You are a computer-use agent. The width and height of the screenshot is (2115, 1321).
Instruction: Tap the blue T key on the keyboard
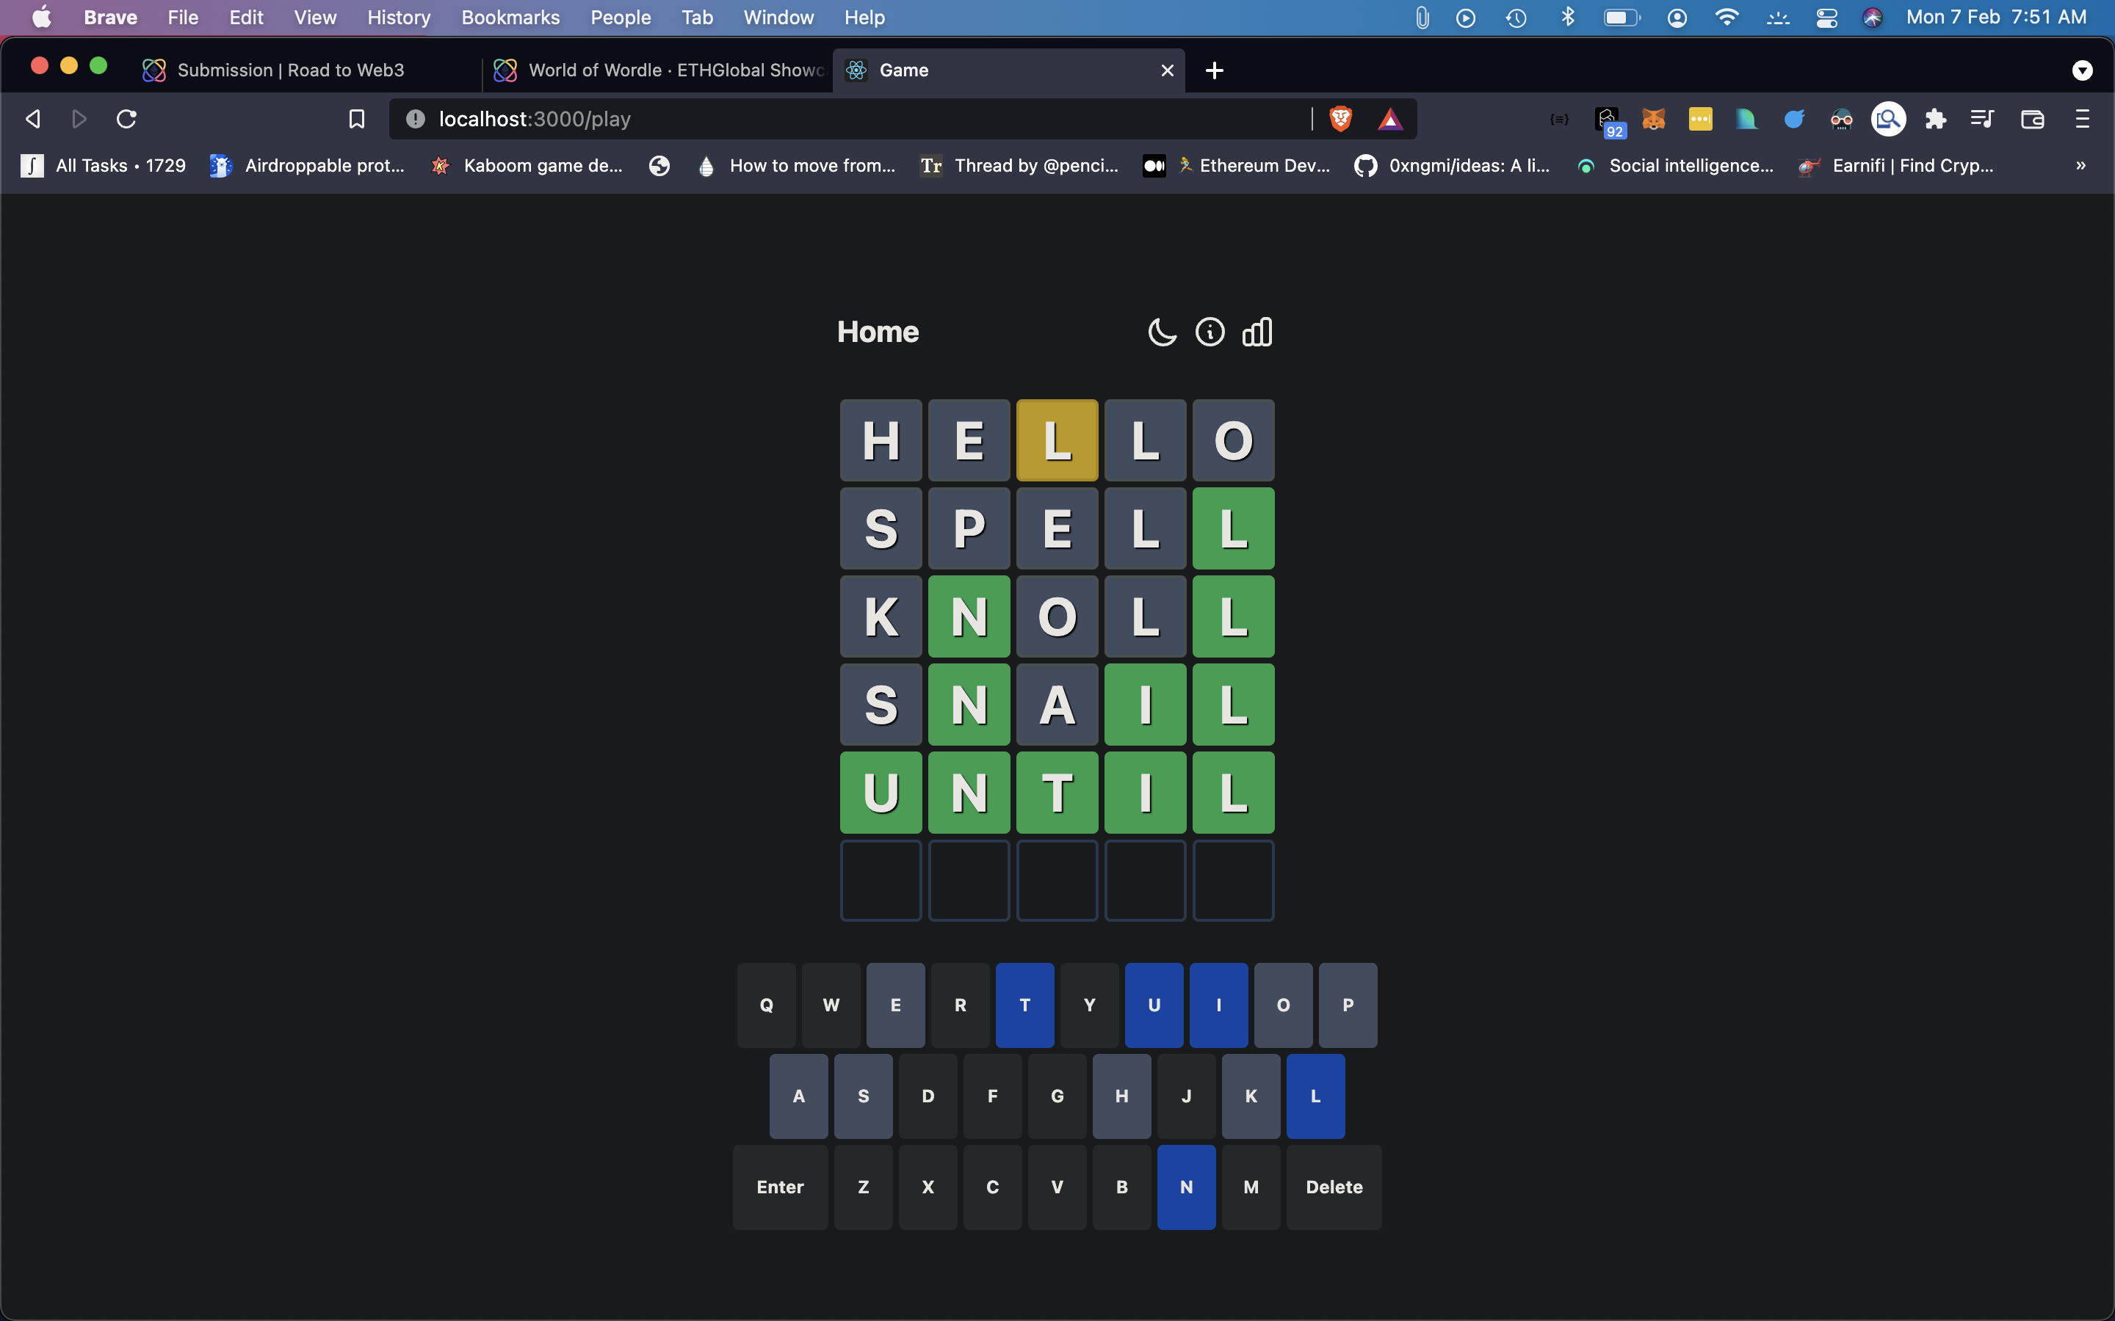[1025, 1005]
